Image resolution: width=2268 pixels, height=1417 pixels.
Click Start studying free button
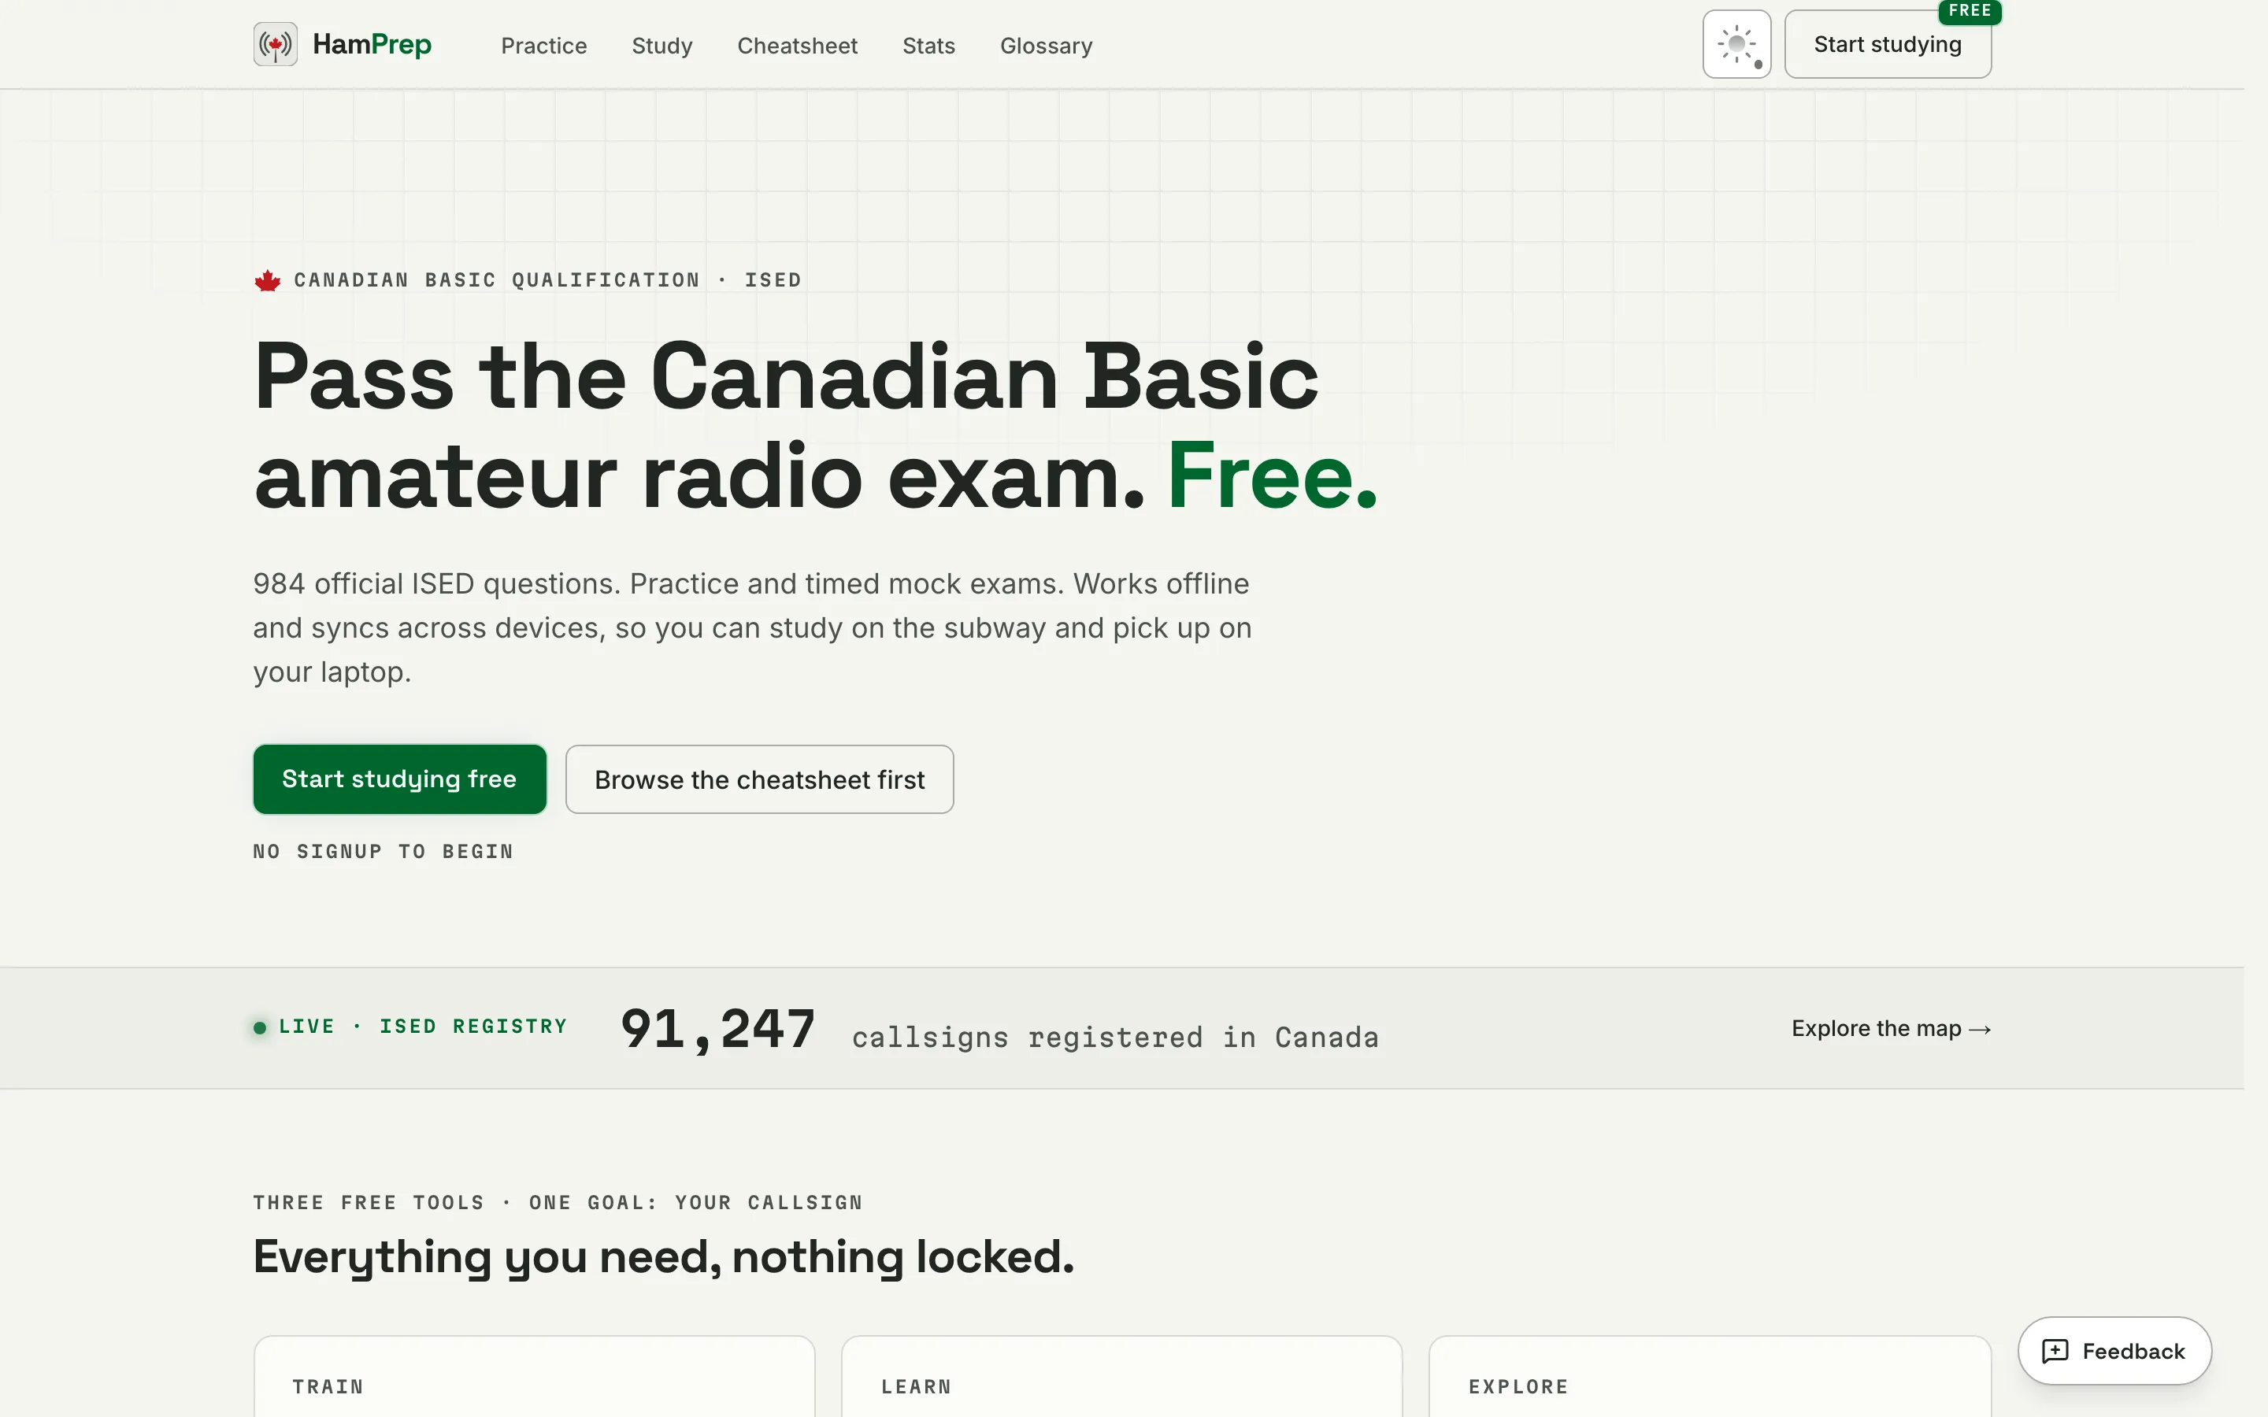[399, 779]
